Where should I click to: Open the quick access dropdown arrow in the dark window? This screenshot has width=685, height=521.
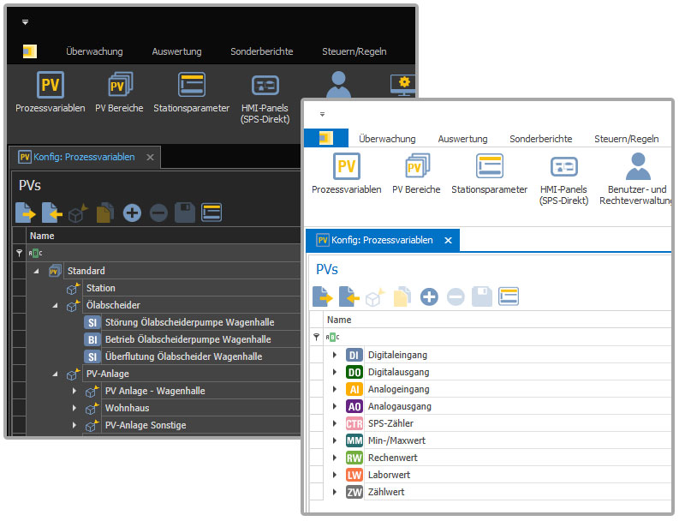pyautogui.click(x=26, y=22)
